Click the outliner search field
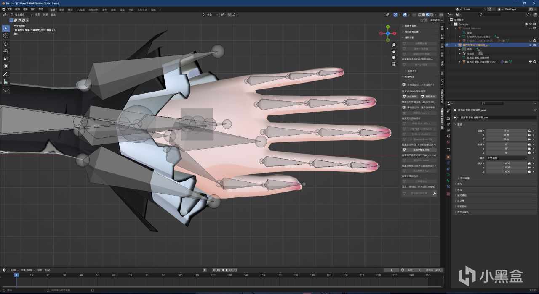 point(489,15)
